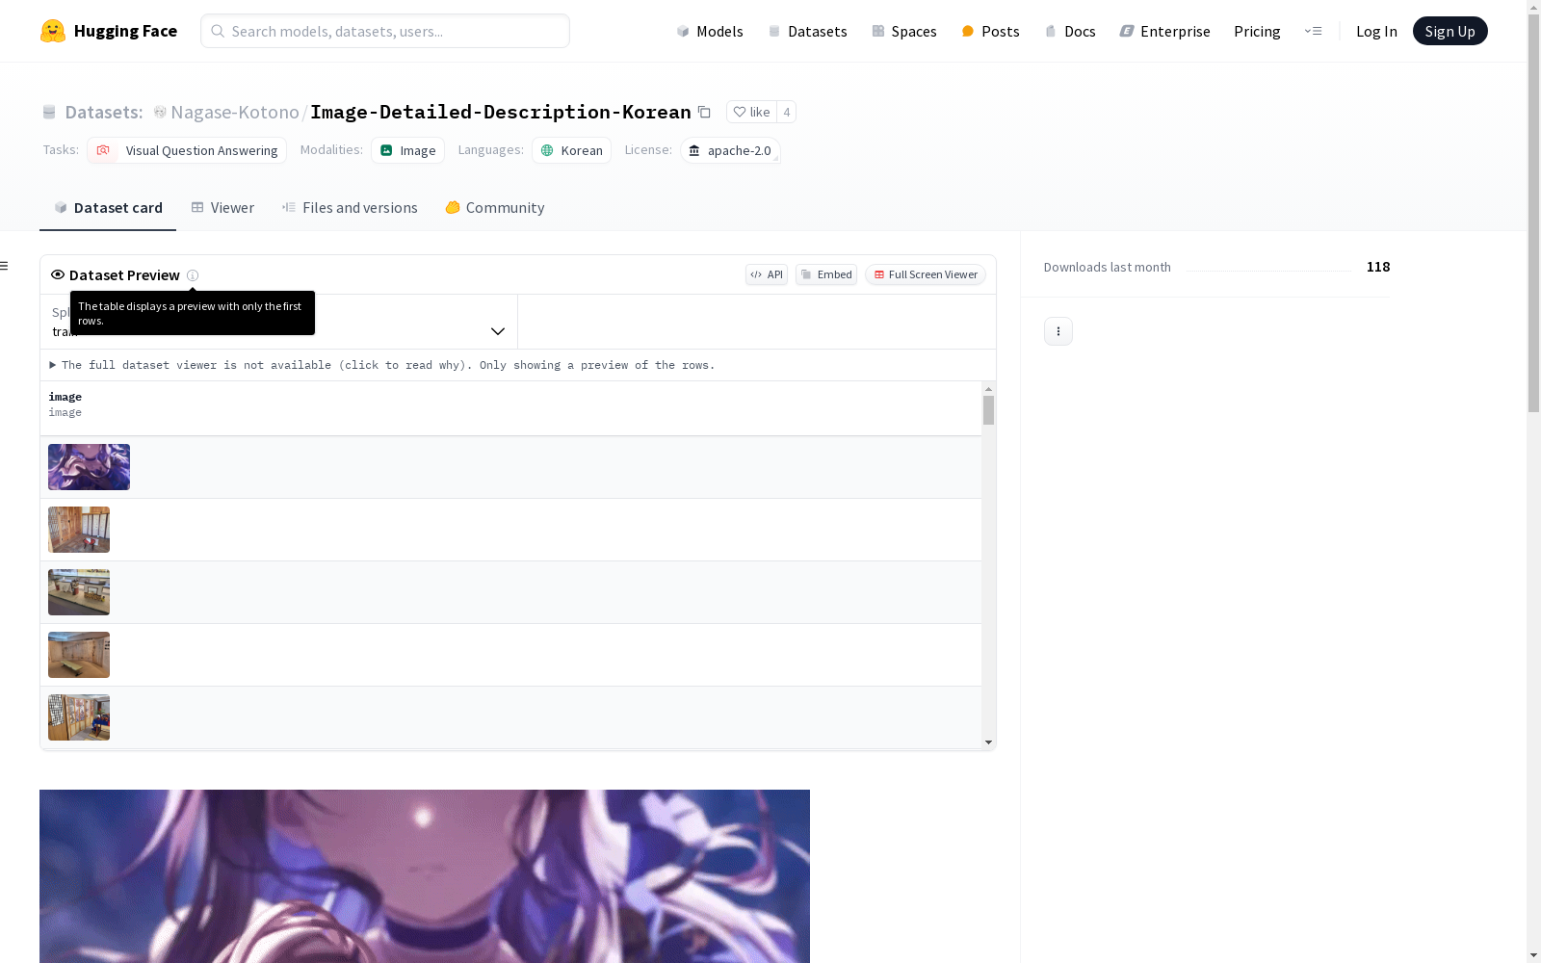Expand the Split dropdown showing train
1541x963 pixels.
[278, 322]
